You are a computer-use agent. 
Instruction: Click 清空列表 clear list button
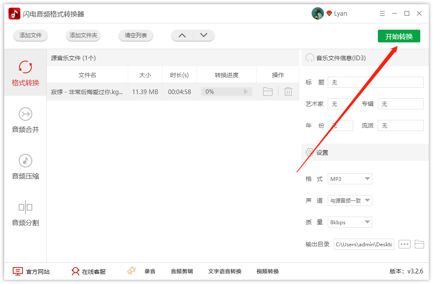(x=135, y=35)
